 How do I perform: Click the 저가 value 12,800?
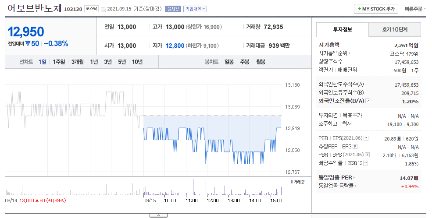(x=175, y=46)
